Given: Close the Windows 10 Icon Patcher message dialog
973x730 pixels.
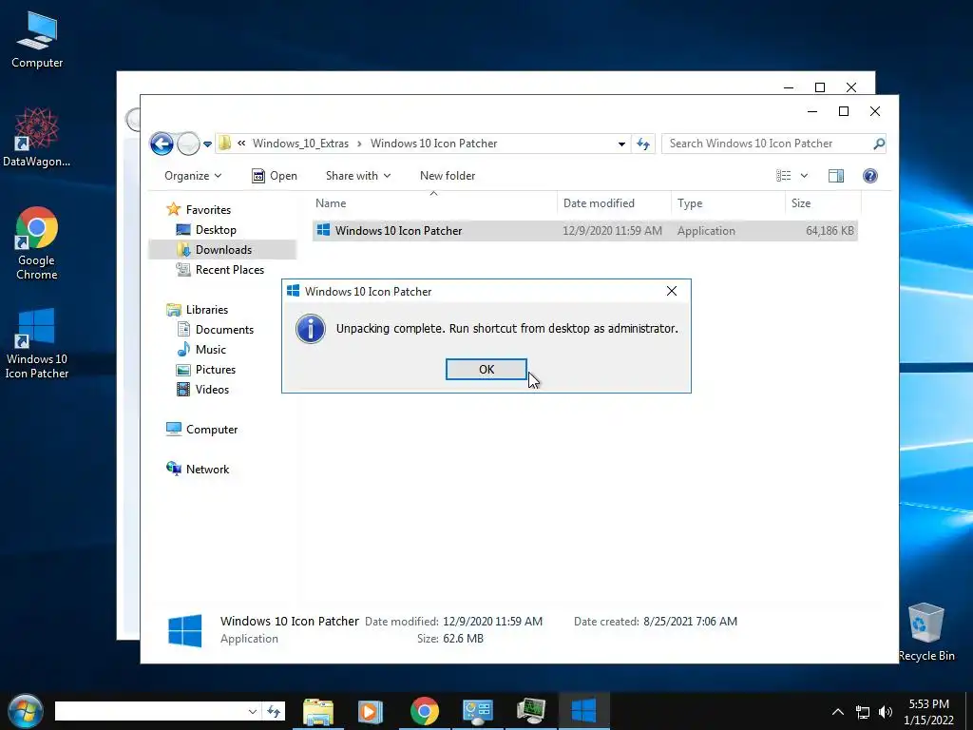Looking at the screenshot, I should (x=672, y=291).
